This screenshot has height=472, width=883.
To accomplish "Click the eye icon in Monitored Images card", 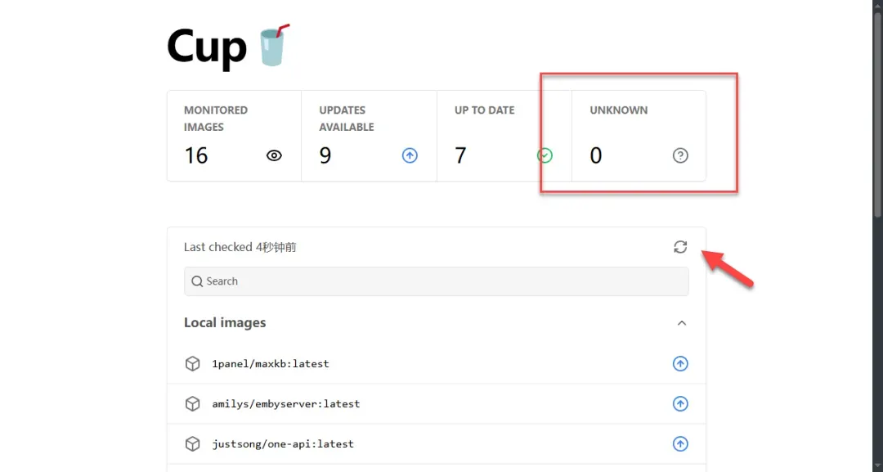I will pyautogui.click(x=274, y=155).
